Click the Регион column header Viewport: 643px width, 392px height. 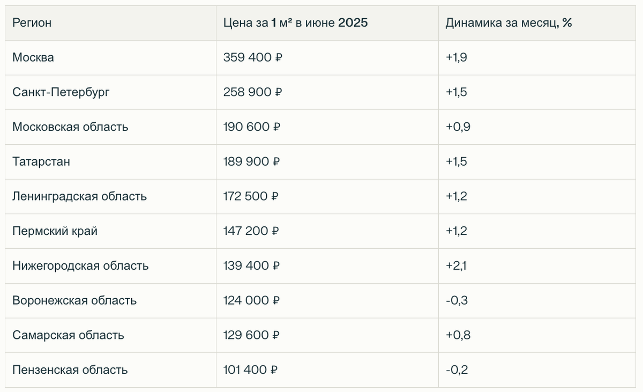pyautogui.click(x=32, y=23)
